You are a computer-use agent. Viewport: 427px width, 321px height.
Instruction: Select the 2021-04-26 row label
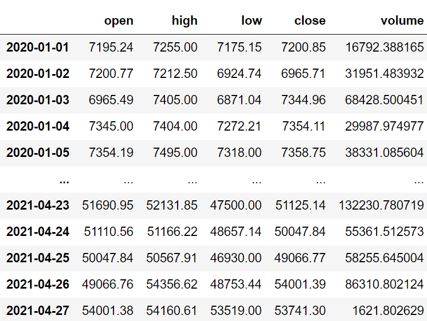pyautogui.click(x=38, y=284)
